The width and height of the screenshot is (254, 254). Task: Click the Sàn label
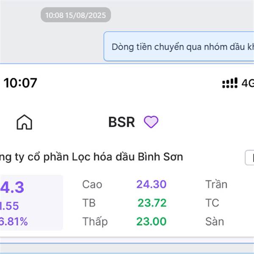click(215, 221)
